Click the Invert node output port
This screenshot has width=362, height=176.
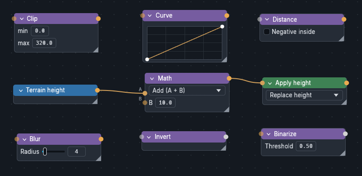[226, 137]
